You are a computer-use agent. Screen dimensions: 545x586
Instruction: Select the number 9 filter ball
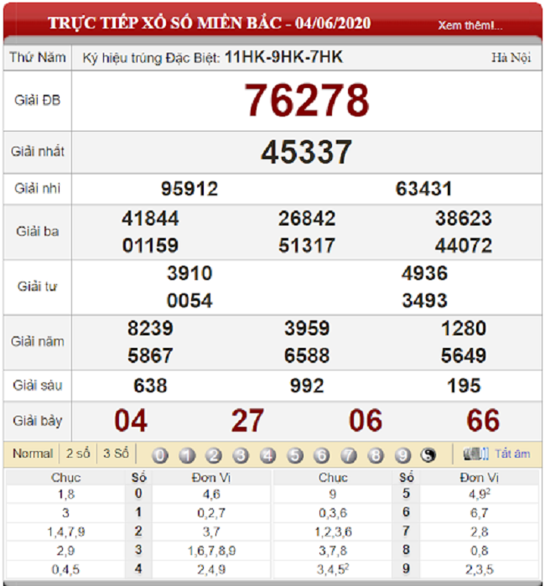click(x=402, y=455)
